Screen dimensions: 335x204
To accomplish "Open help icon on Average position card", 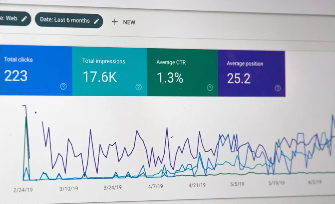I will 278,88.
